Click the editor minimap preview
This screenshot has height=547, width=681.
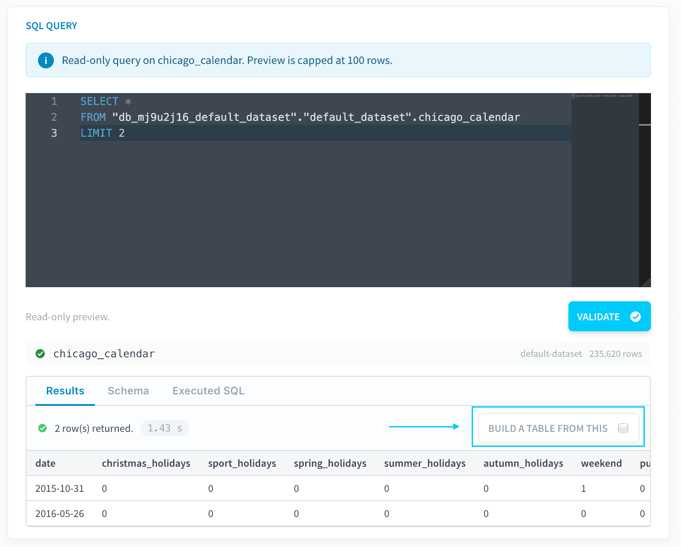pos(605,190)
